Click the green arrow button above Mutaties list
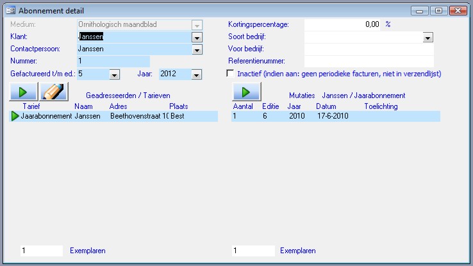473x266 pixels. pos(245,93)
